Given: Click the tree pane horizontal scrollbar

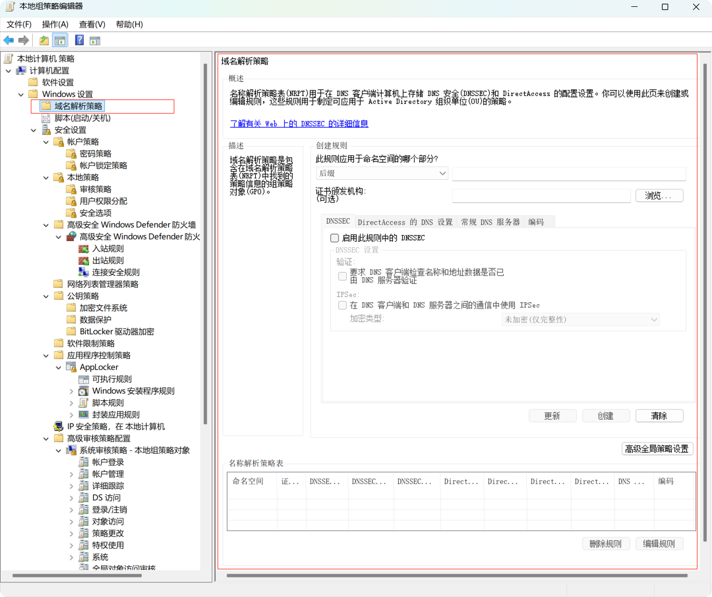Looking at the screenshot, I should tap(77, 575).
